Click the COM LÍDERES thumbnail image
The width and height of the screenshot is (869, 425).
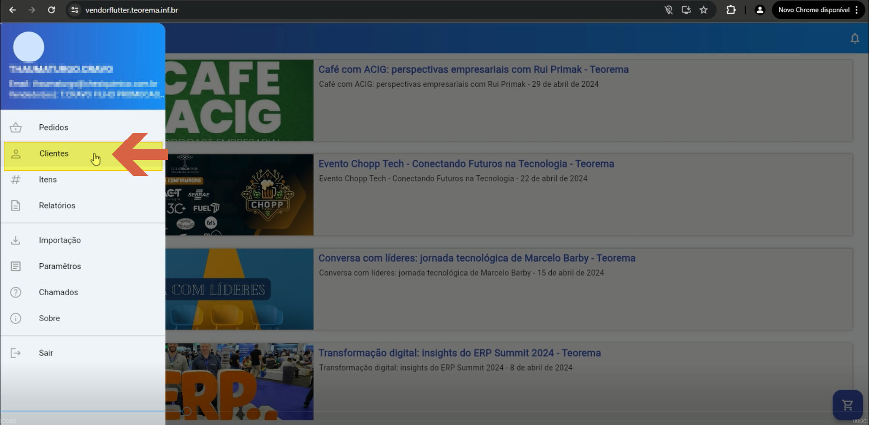point(239,289)
